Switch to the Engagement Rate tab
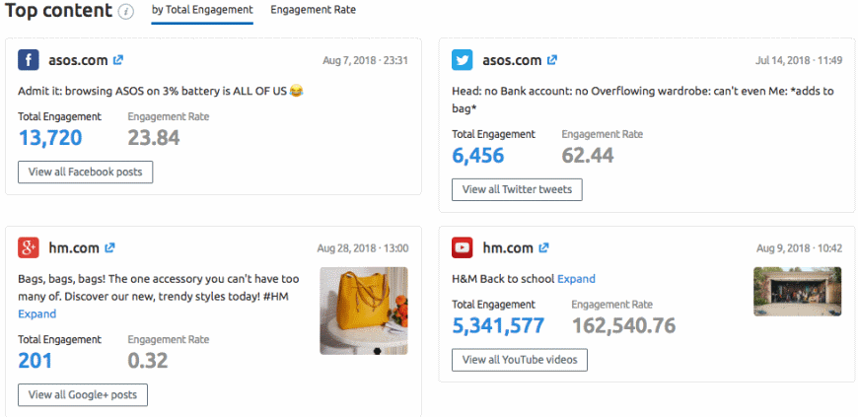The width and height of the screenshot is (858, 417). 313,10
